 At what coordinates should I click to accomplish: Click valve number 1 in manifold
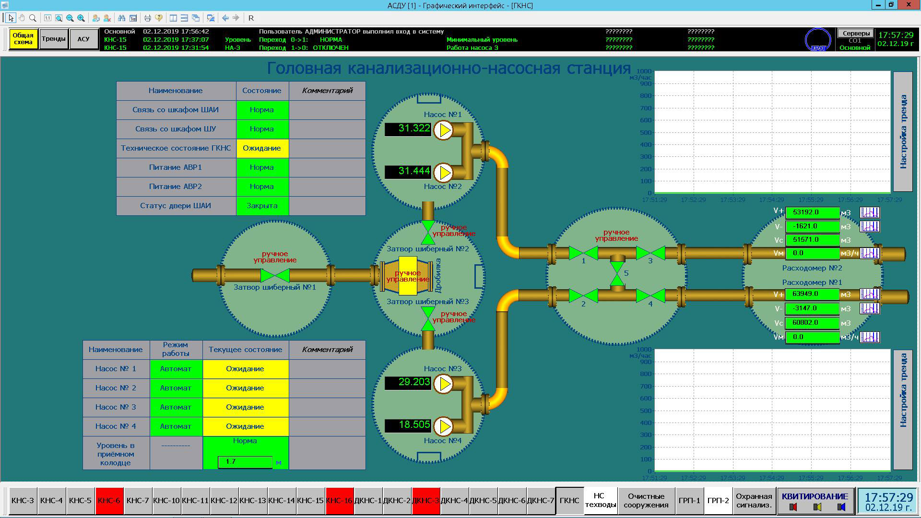pyautogui.click(x=583, y=253)
